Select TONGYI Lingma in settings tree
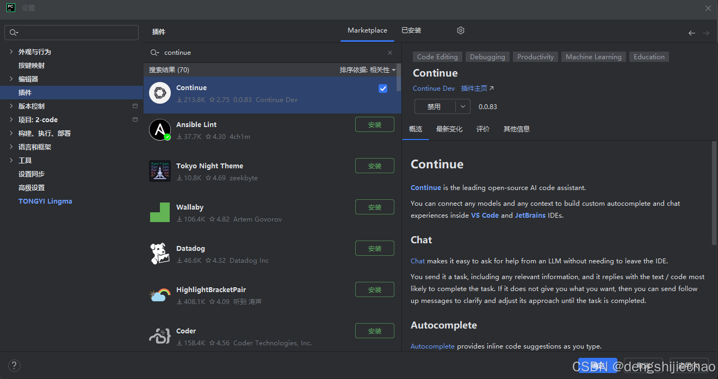The height and width of the screenshot is (379, 718). click(x=45, y=201)
